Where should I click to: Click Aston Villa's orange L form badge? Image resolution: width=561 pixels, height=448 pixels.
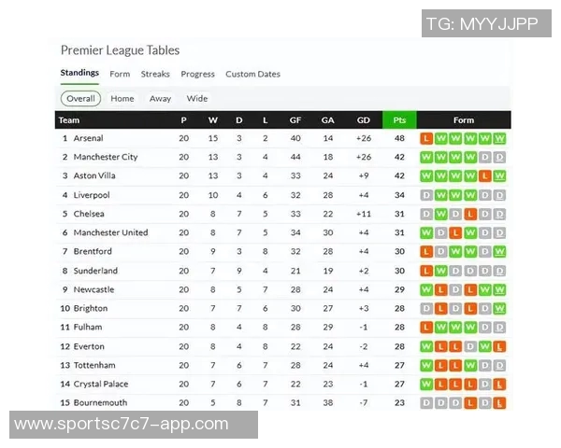485,175
